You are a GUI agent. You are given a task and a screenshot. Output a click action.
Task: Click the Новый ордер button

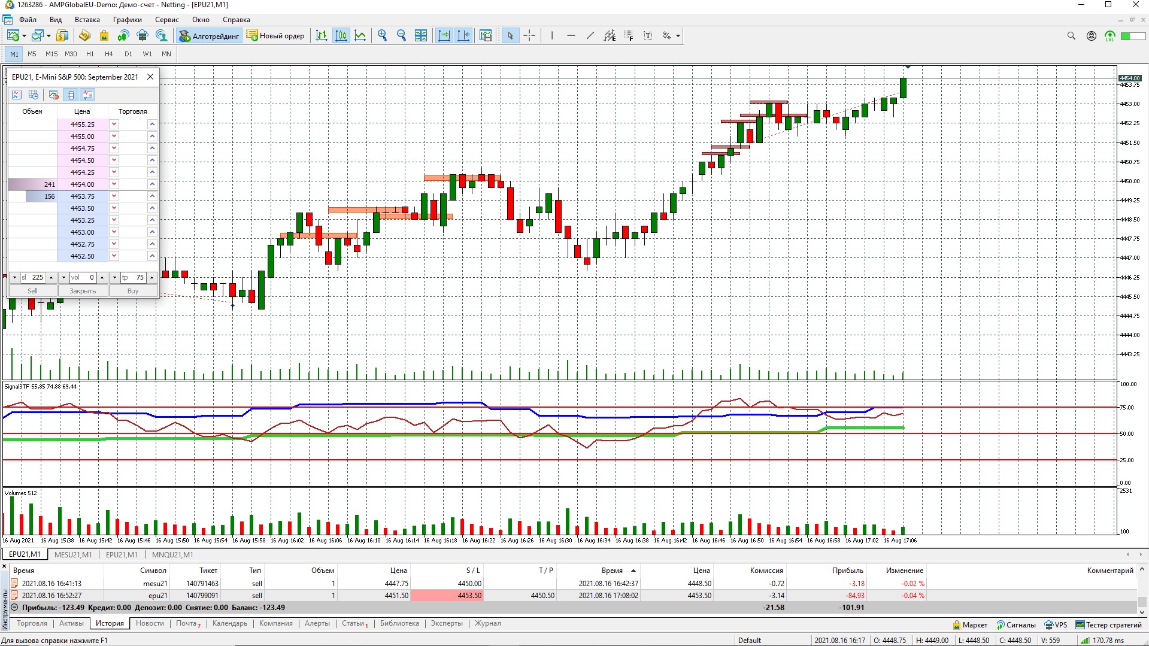click(275, 36)
